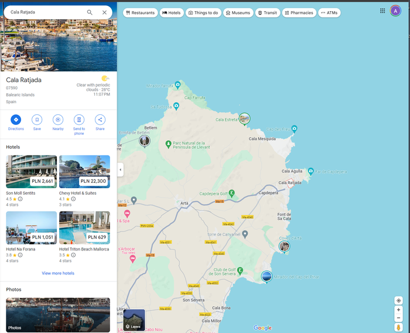Screen dimensions: 410x333
Task: Open the Layers map switcher
Action: click(134, 320)
